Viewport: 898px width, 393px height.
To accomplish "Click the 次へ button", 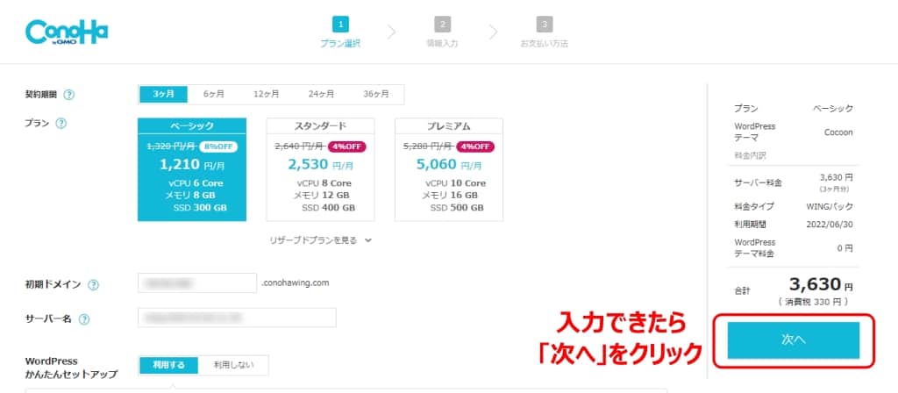I will point(793,340).
